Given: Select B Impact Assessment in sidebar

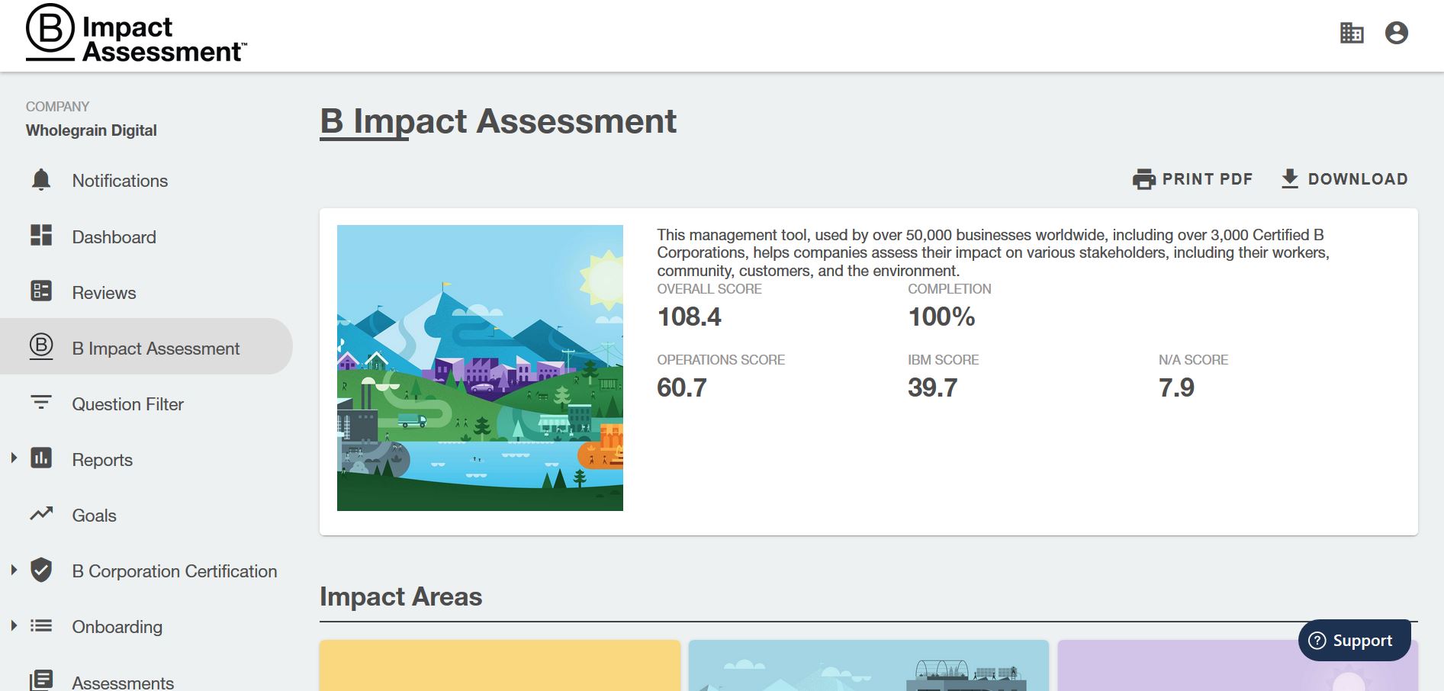Looking at the screenshot, I should pos(155,349).
